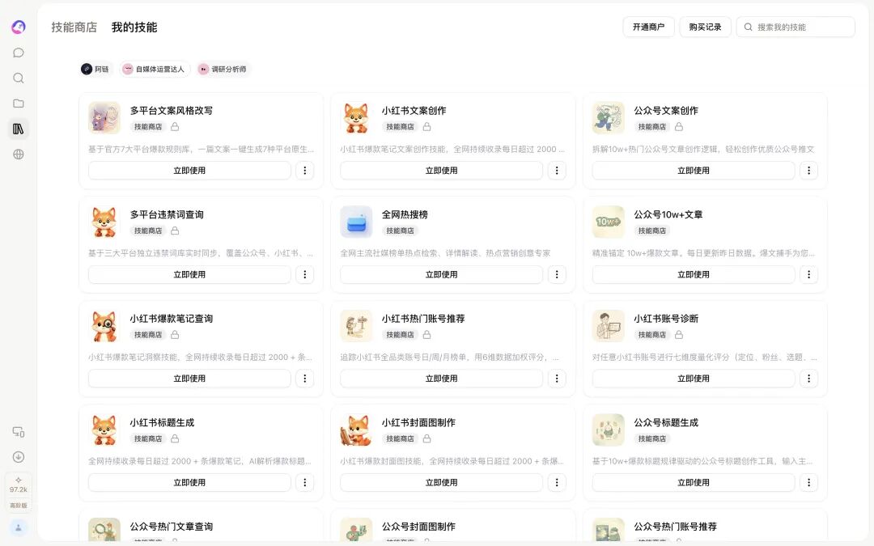Screen dimensions: 874x546
Task: Open more options for 全网热搜榜
Action: [557, 274]
